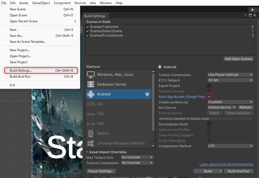Click the Windows, Mac, Linux monitor icon

(x=91, y=74)
